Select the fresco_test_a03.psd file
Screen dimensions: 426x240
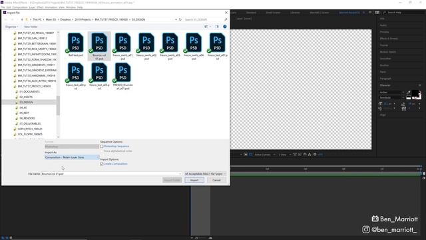click(x=99, y=75)
